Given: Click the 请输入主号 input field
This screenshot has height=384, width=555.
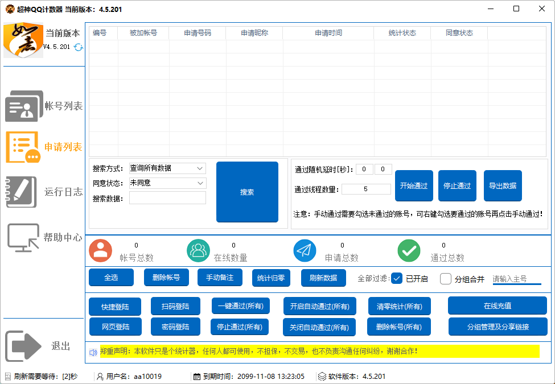Looking at the screenshot, I should point(517,279).
